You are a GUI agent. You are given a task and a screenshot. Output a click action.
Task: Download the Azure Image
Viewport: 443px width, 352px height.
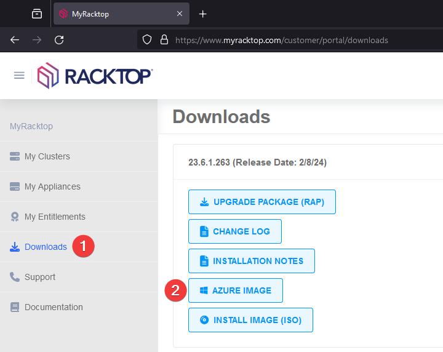[235, 290]
